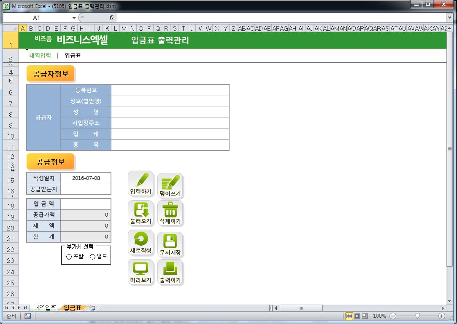Click the insert new worksheet tab icon
Viewport: 457px width, 324px height.
coord(92,308)
